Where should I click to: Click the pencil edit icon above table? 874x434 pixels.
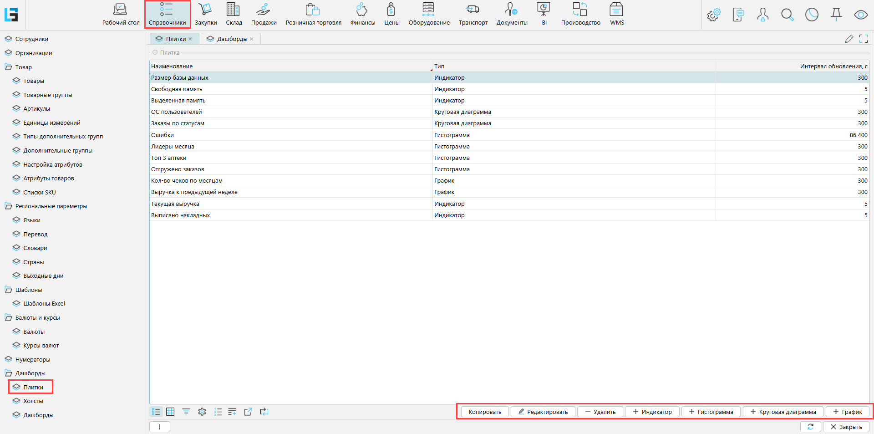849,39
